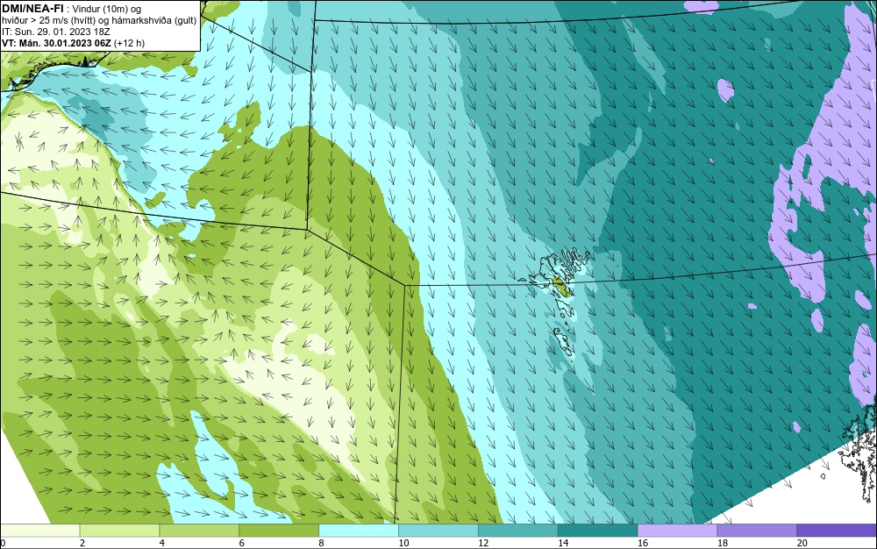Click the 4–6 m/s green legend swatch
Viewport: 877px width, 549px height.
click(x=199, y=530)
